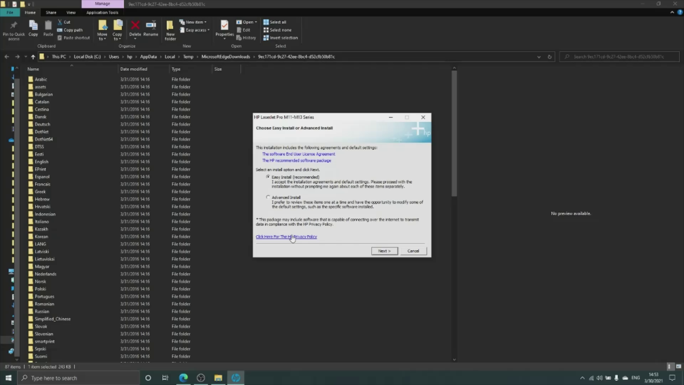Switch to large icons view
This screenshot has width=684, height=385.
pyautogui.click(x=678, y=367)
